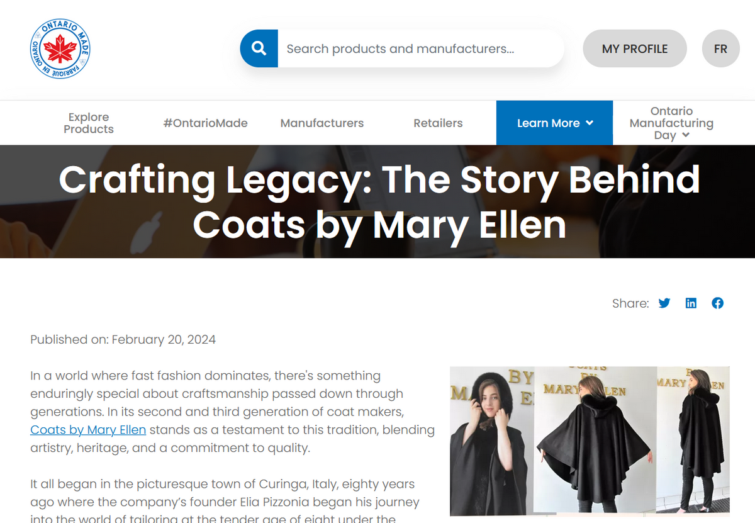Open the Explore Products menu item
The width and height of the screenshot is (755, 523).
pyautogui.click(x=88, y=123)
